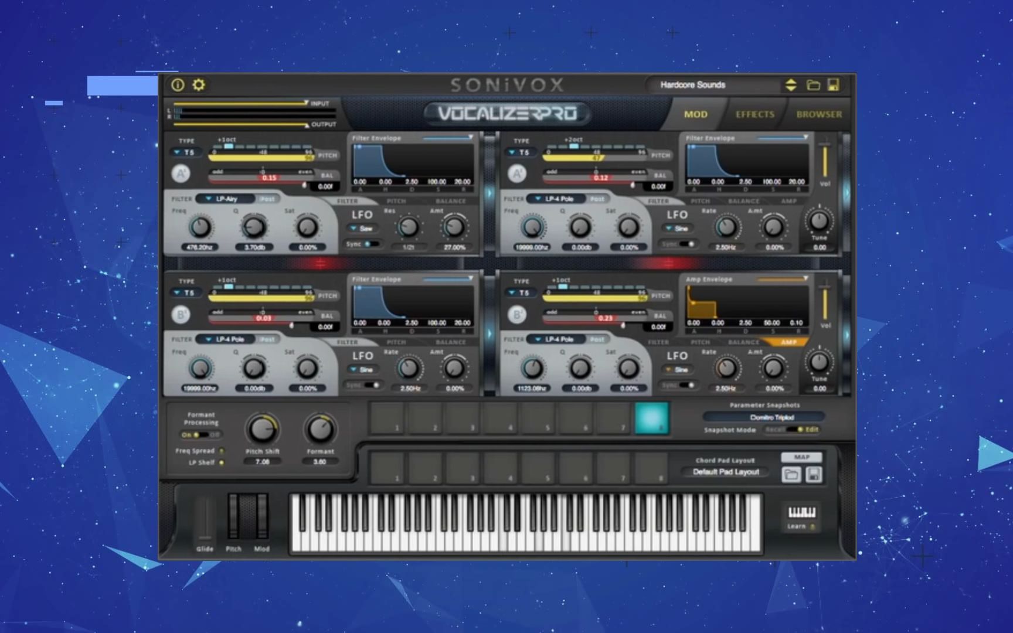The height and width of the screenshot is (633, 1013).
Task: Click the A1 LFO Rate knob showing 1/2t
Action: click(x=409, y=227)
